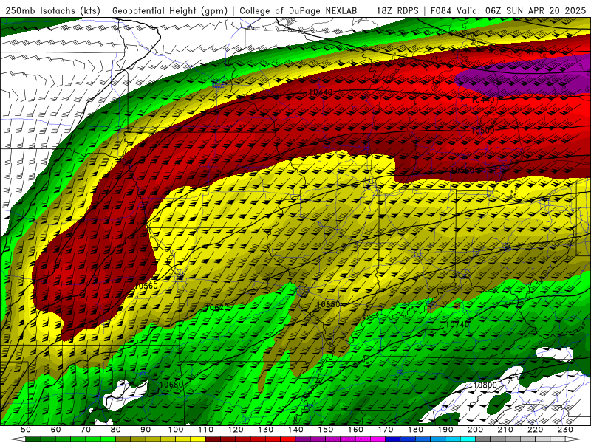Click the 50 value on the color scale

(26, 430)
